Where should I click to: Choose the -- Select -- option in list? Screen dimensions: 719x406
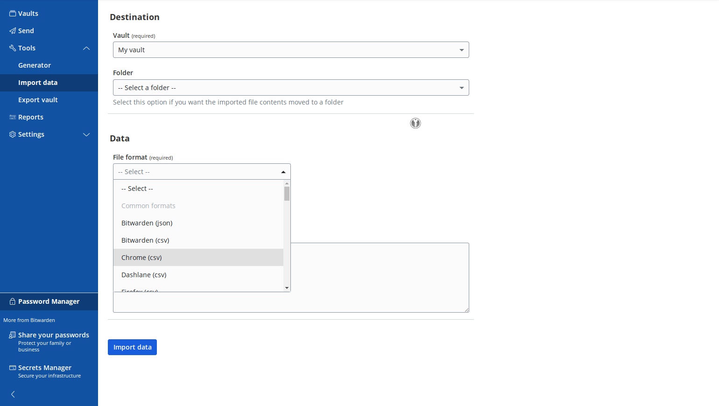[198, 189]
